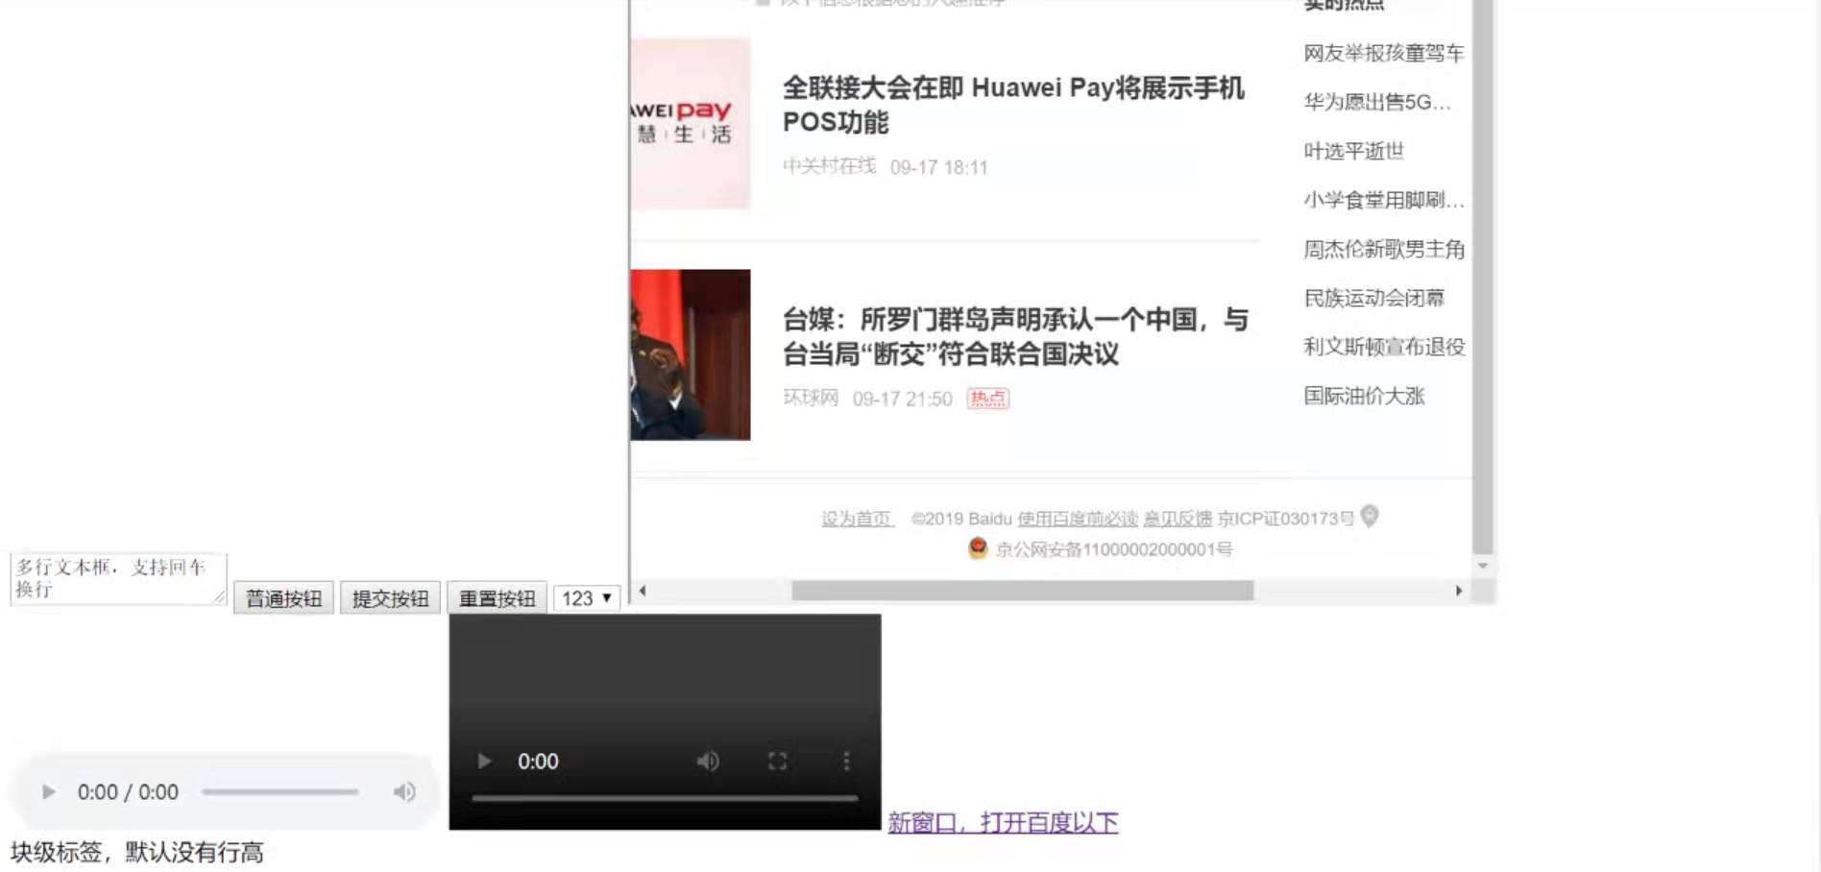Image resolution: width=1821 pixels, height=872 pixels.
Task: Focus the multi-line textarea 多行文本框
Action: (118, 578)
